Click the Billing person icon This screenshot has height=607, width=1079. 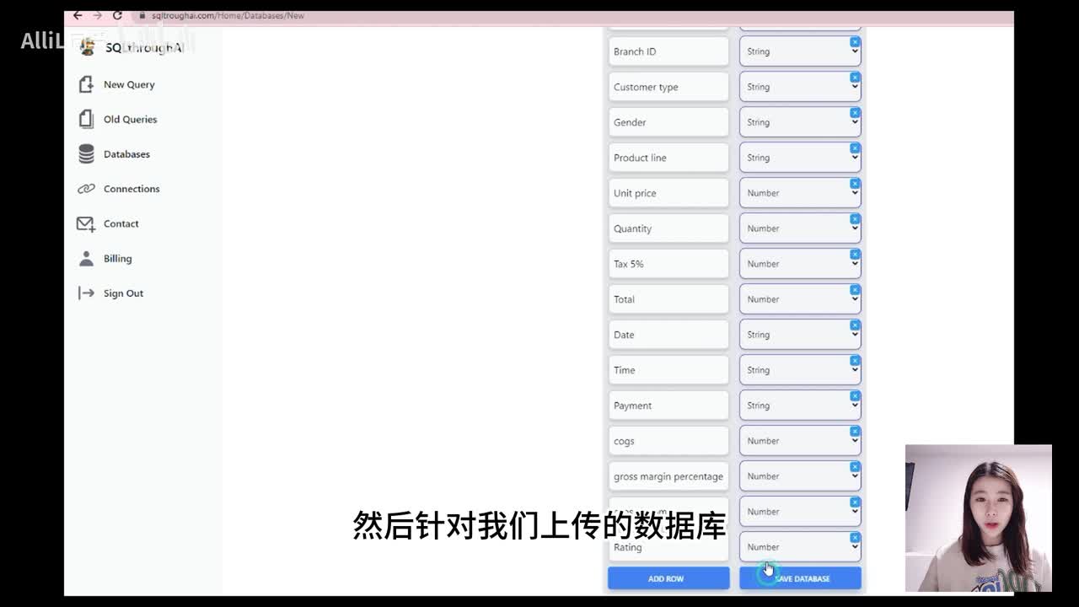pyautogui.click(x=86, y=259)
